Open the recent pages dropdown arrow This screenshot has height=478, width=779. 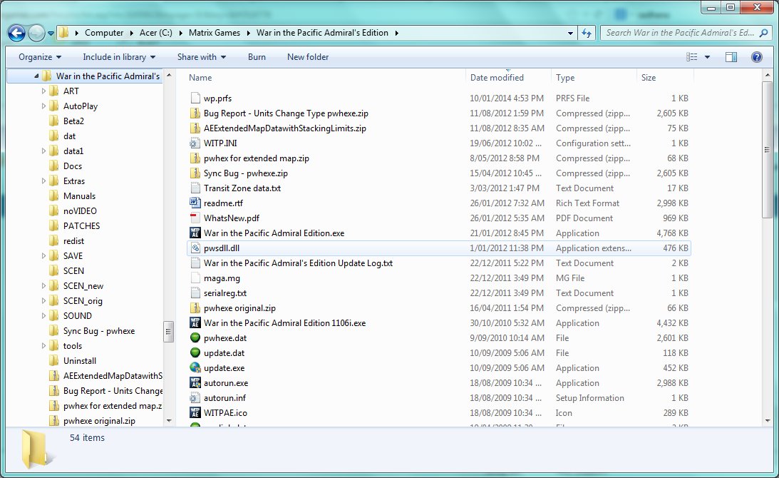pos(51,34)
